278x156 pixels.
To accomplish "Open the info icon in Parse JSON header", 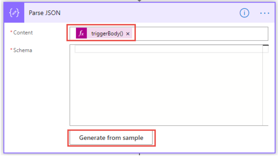I will coord(244,13).
